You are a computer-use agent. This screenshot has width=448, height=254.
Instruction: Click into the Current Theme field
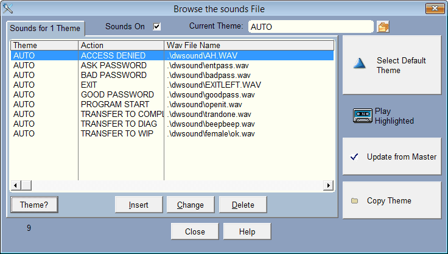click(x=311, y=27)
